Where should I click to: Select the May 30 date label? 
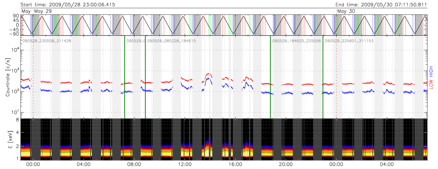point(346,11)
